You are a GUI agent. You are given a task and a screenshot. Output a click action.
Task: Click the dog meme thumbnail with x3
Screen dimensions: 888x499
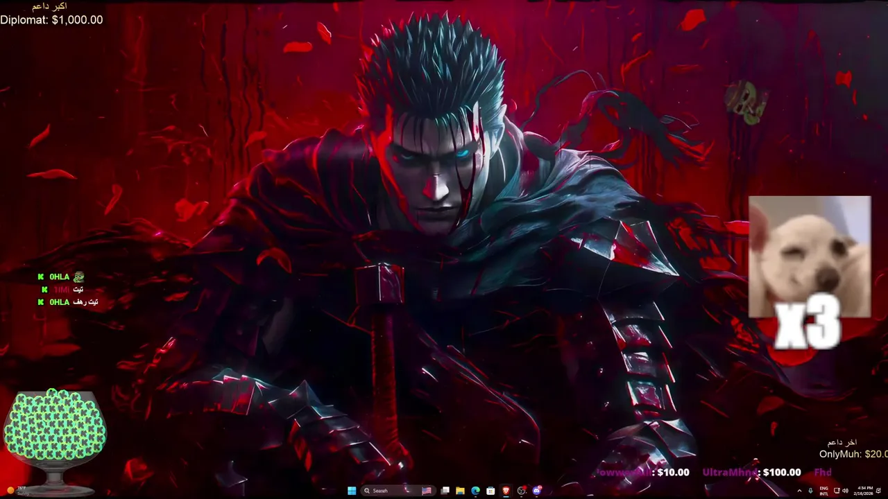pyautogui.click(x=810, y=258)
